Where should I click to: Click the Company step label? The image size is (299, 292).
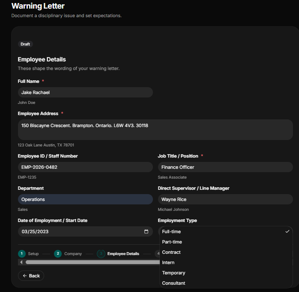click(73, 254)
